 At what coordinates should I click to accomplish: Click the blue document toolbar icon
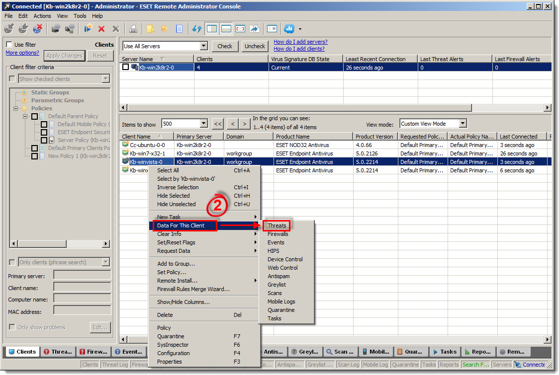click(x=179, y=29)
